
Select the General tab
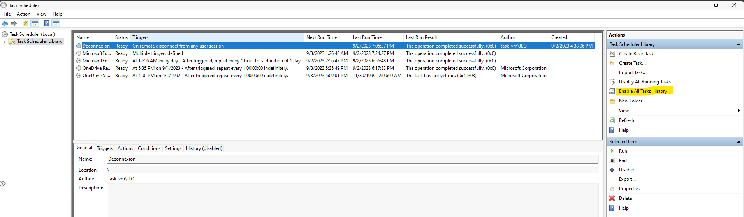84,148
